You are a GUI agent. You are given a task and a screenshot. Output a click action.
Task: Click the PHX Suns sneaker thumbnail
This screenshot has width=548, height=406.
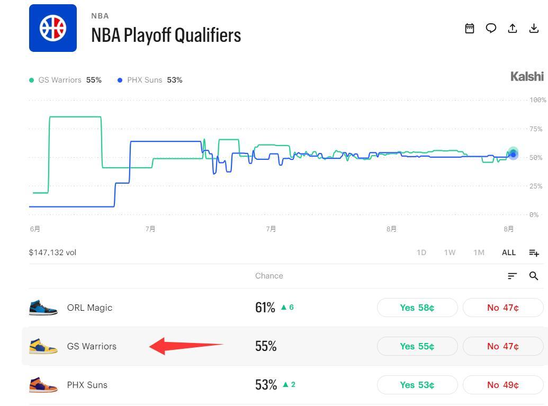pyautogui.click(x=43, y=385)
